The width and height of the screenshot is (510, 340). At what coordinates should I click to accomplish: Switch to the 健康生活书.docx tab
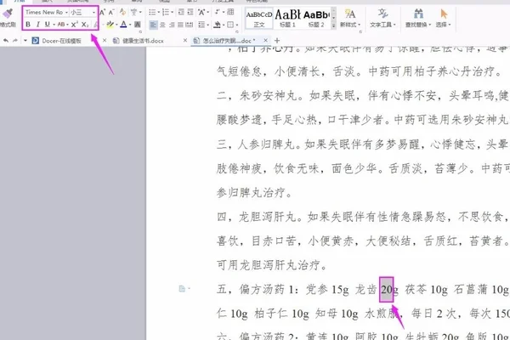click(x=139, y=41)
